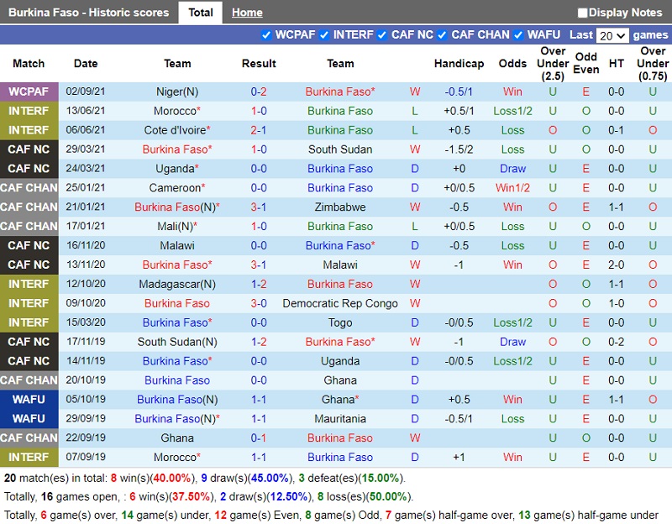Click the South Sudan away team name
Viewport: 672px width, 524px height.
(340, 149)
